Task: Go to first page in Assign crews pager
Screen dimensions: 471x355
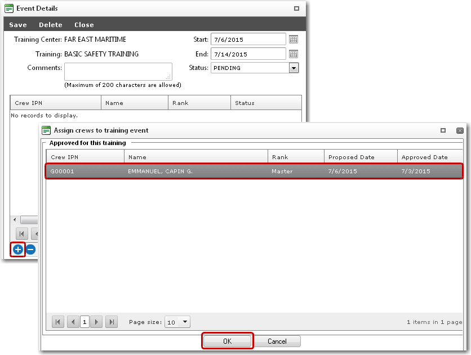Action: tap(57, 322)
